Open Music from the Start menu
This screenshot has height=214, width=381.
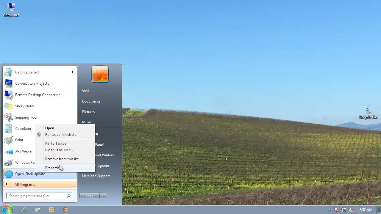[x=87, y=122]
